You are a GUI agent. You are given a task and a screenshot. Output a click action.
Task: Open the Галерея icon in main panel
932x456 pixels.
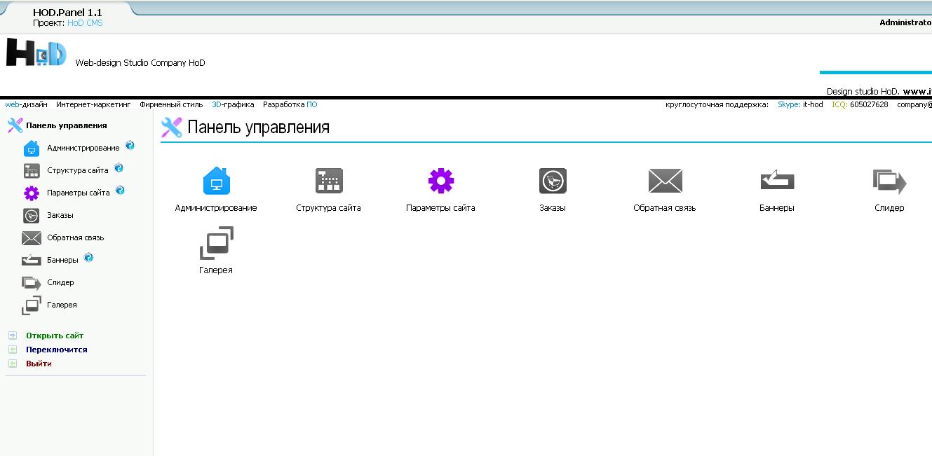pyautogui.click(x=217, y=243)
